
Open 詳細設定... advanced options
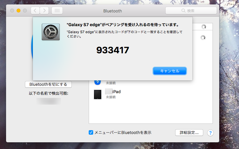189,132
